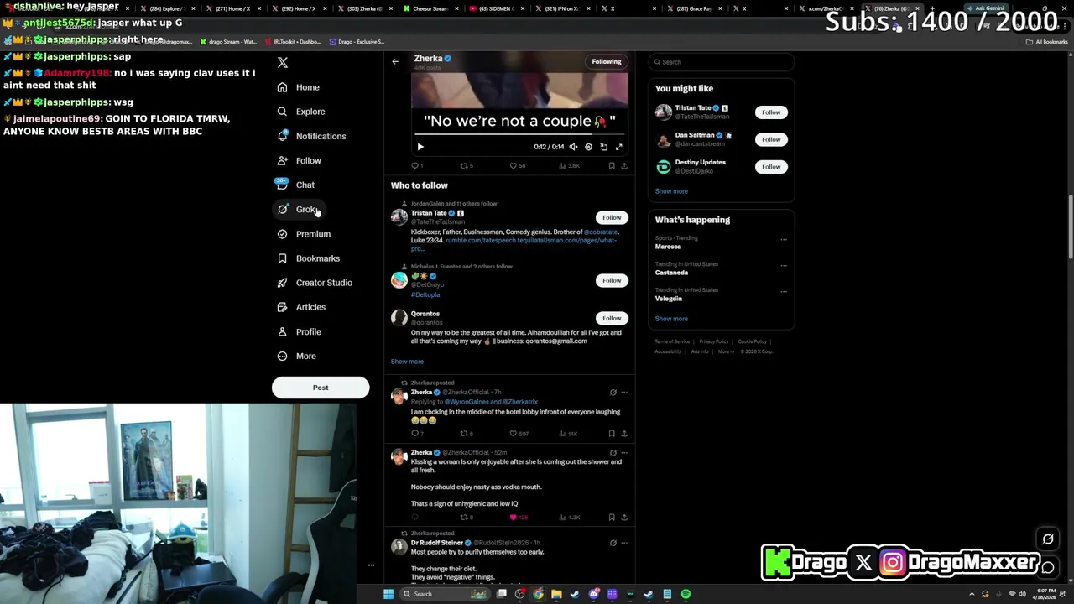Open options for the Castaneda trend
The image size is (1074, 604).
coord(784,265)
